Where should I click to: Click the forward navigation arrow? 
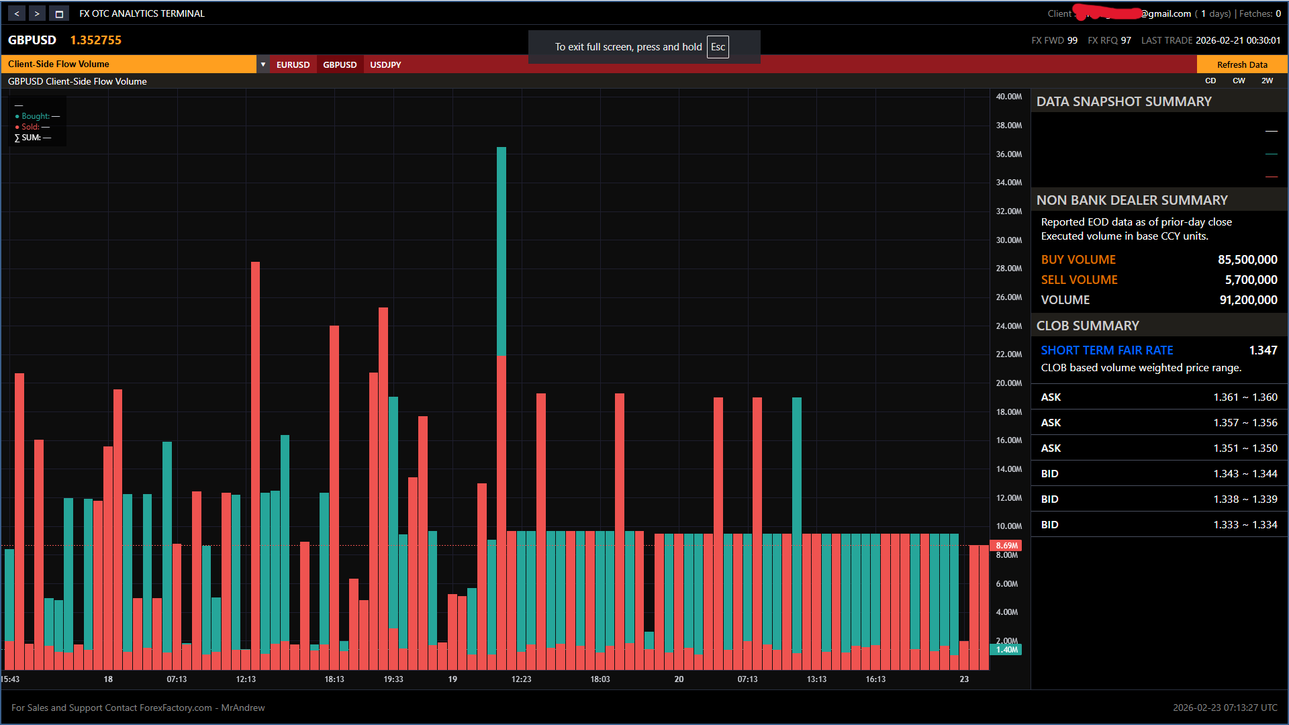[38, 13]
